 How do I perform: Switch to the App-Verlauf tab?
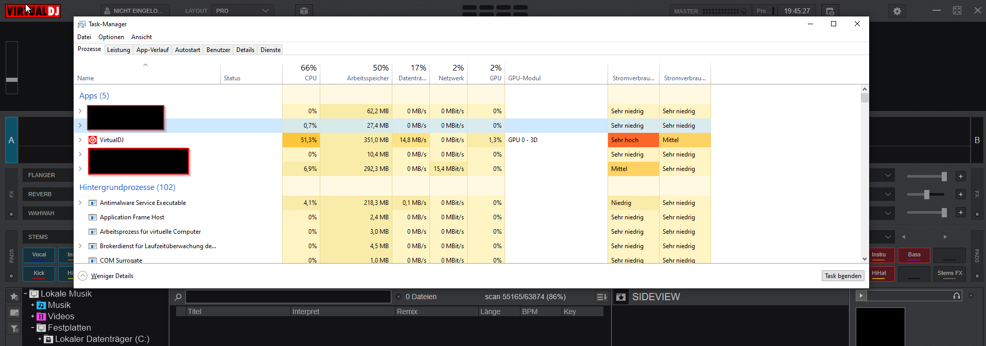point(152,50)
